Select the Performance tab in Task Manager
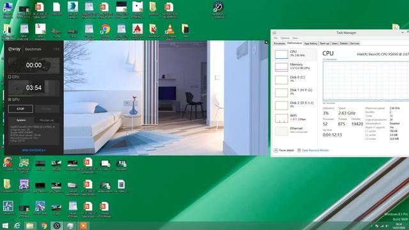The width and height of the screenshot is (409, 230). [x=294, y=43]
